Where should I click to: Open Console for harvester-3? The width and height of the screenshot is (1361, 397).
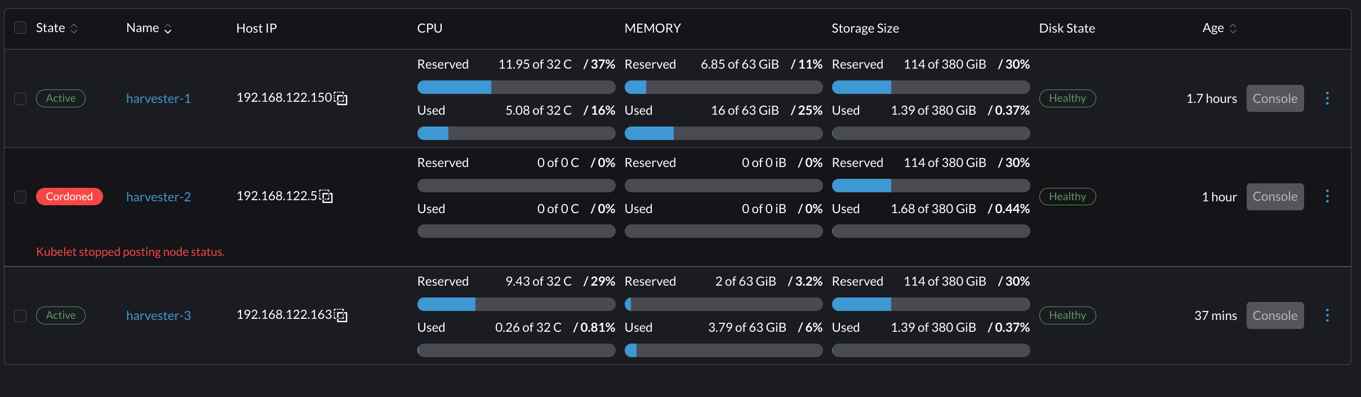(1275, 315)
